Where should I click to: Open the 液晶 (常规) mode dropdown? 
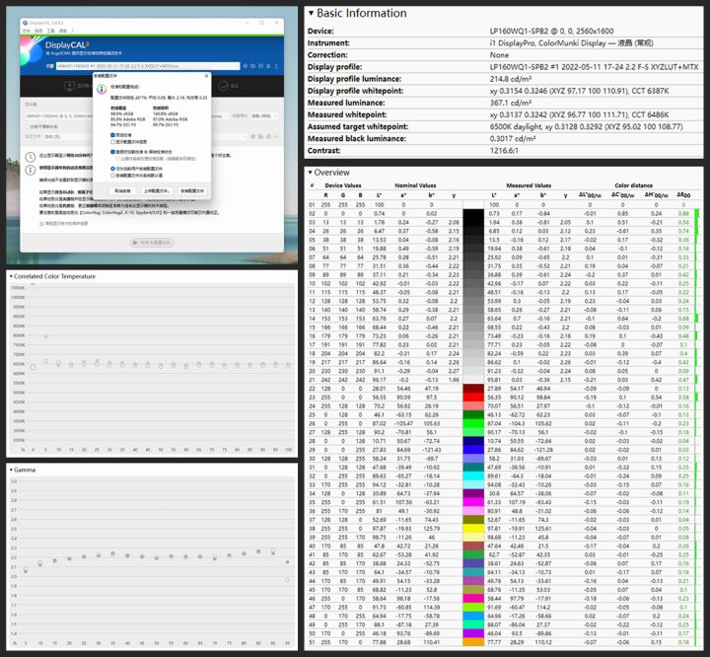point(263,116)
